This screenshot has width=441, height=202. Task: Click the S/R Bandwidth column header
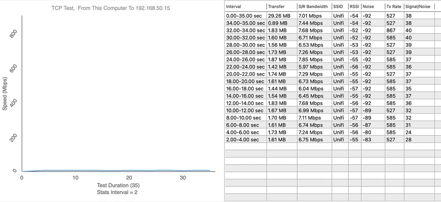(314, 7)
